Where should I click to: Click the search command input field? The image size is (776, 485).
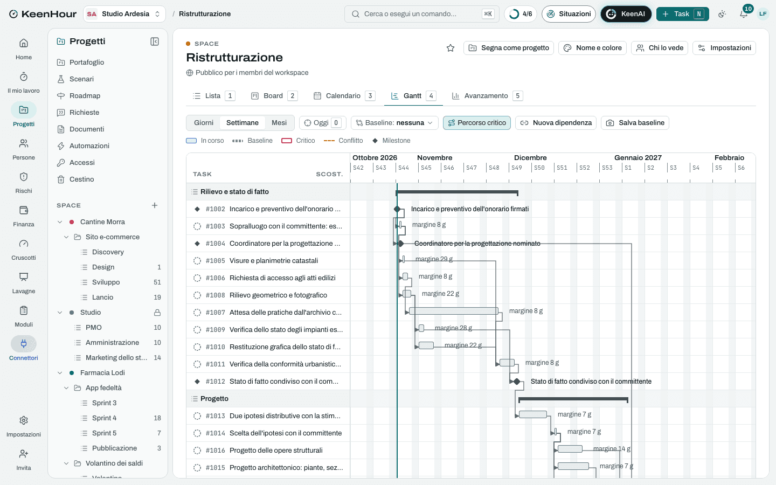pyautogui.click(x=422, y=14)
